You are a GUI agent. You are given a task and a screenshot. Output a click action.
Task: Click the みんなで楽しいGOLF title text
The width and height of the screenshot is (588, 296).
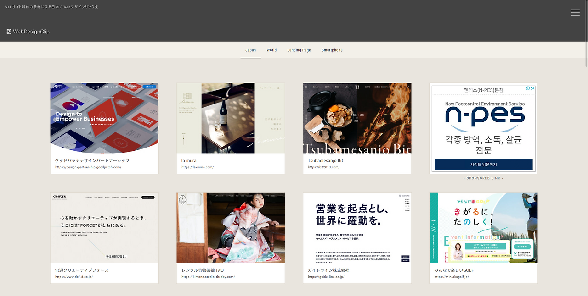454,270
